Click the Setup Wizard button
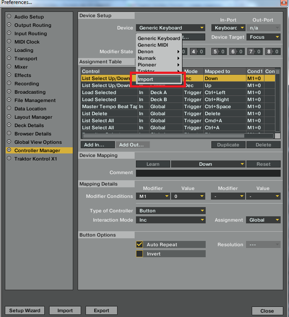The image size is (289, 317). (x=25, y=310)
